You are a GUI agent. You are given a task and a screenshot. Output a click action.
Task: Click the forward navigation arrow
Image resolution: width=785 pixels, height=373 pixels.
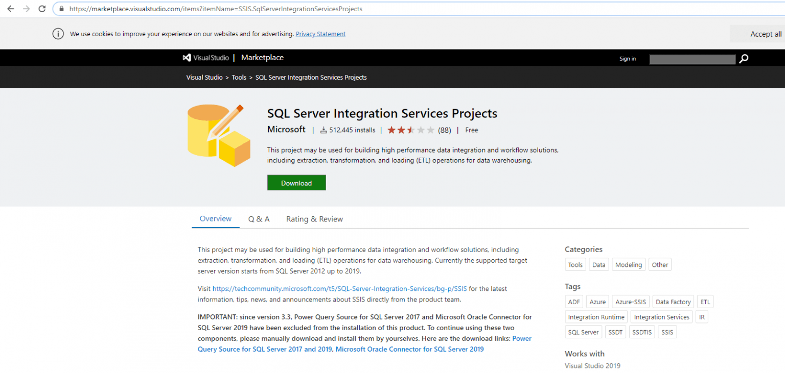(26, 9)
